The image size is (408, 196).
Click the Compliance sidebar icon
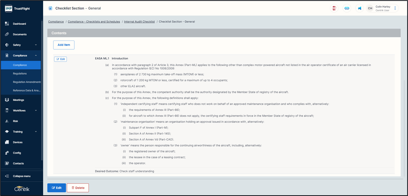(7, 56)
